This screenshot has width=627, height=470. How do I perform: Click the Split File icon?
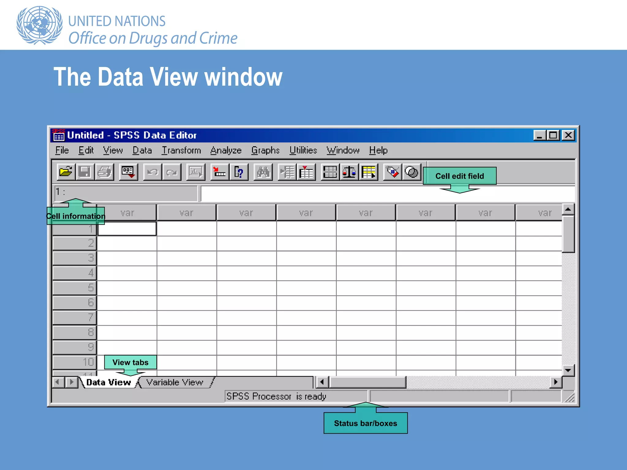pyautogui.click(x=330, y=172)
